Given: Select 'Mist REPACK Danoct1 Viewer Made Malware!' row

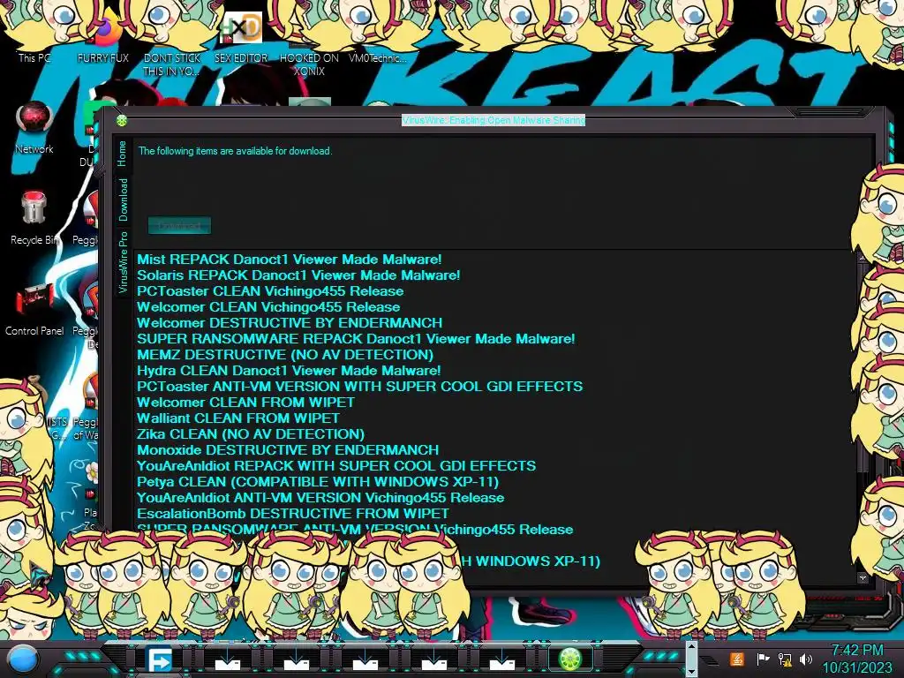Looking at the screenshot, I should point(290,260).
